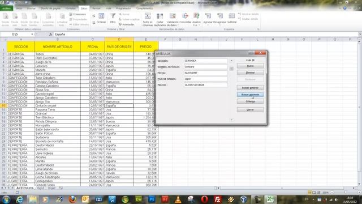Click the Desde web import icon
This screenshot has height=204, width=362.
[x=15, y=19]
